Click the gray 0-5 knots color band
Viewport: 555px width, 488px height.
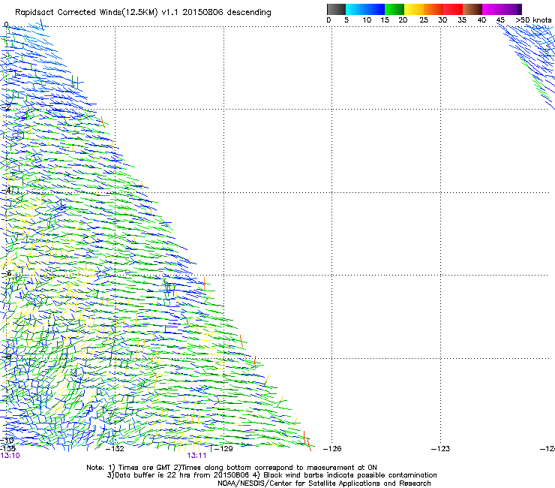336,9
